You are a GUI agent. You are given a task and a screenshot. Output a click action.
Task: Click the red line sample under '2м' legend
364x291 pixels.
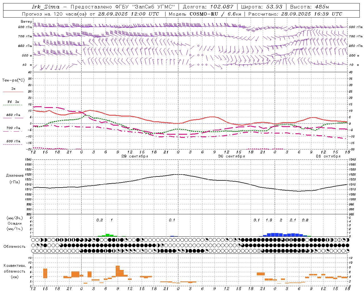click(x=13, y=92)
